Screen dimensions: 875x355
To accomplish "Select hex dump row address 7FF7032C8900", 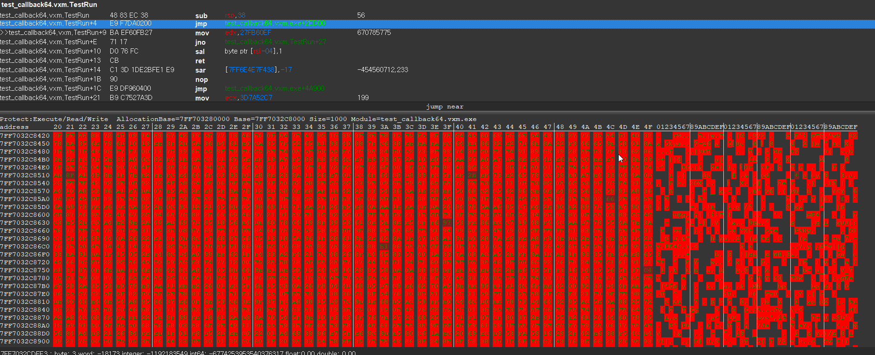I will coord(25,341).
